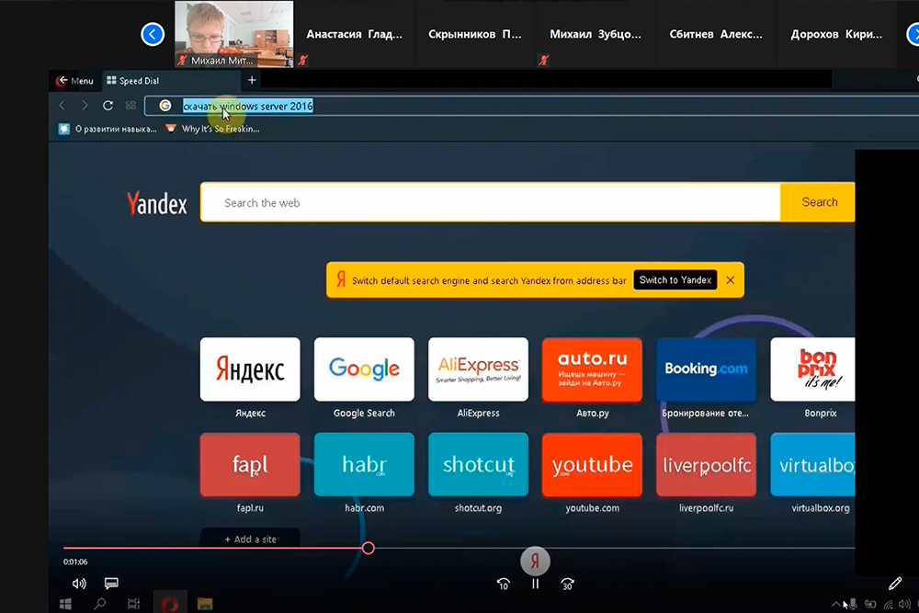Open the habr.com speed dial tile

click(x=364, y=465)
